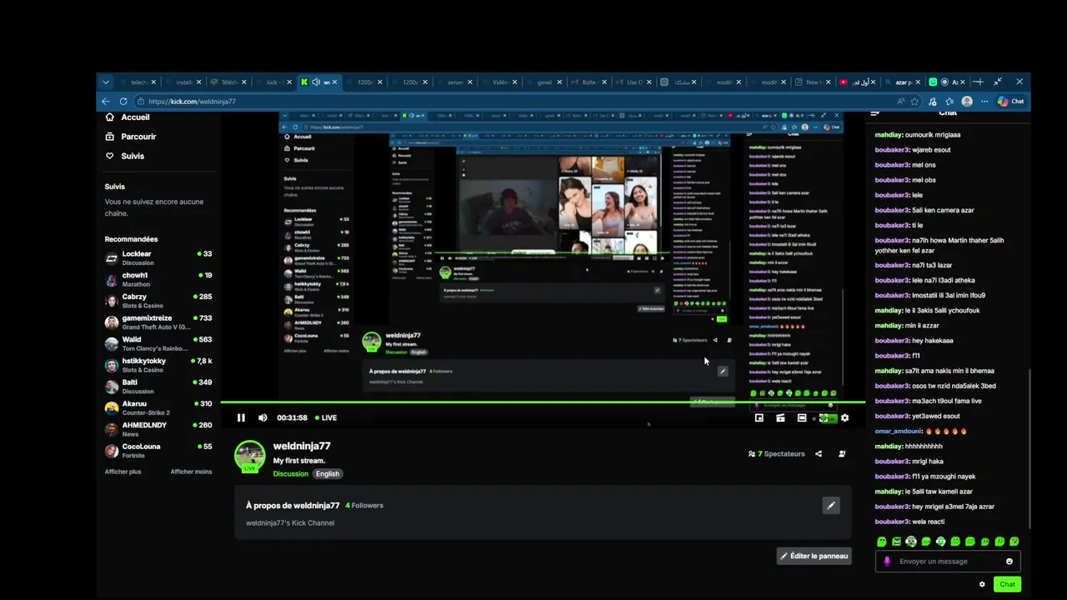Switch to the Vidéo browser tab
1067x600 pixels.
[x=500, y=82]
